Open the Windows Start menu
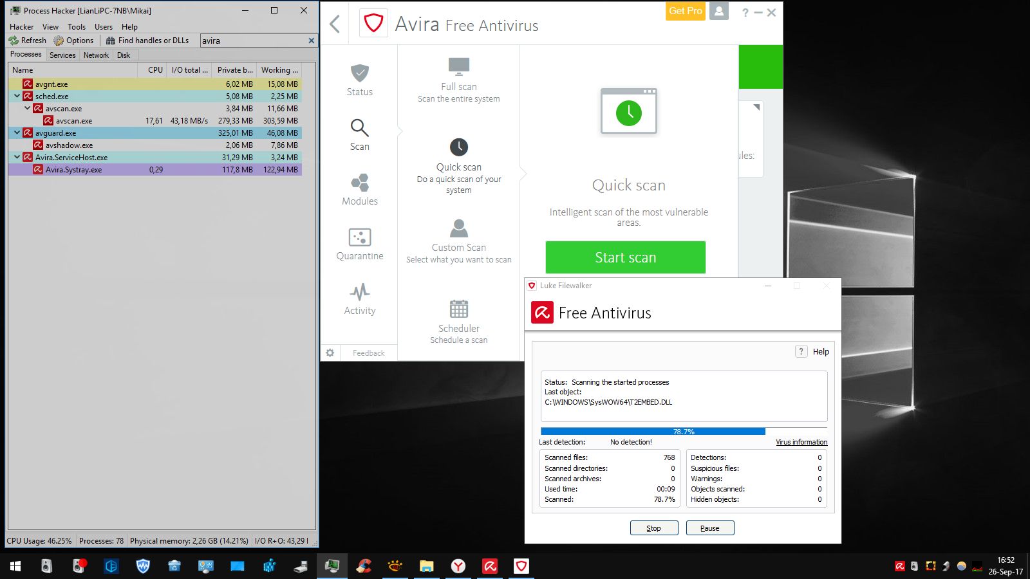 click(15, 566)
